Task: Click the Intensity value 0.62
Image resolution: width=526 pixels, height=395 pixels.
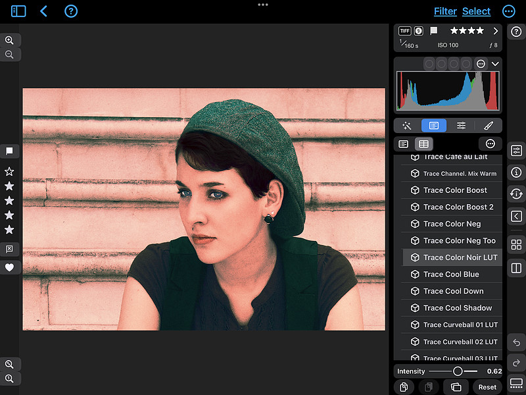Action: (494, 371)
